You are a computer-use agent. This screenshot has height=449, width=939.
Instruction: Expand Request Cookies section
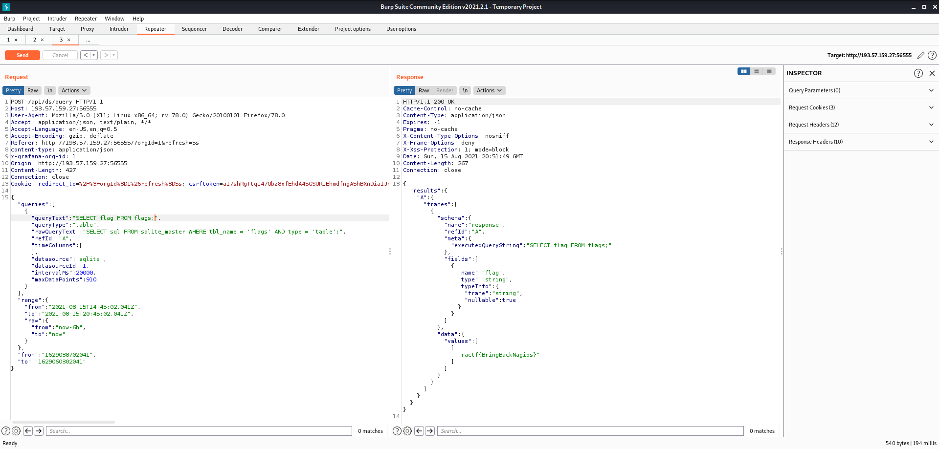click(861, 107)
